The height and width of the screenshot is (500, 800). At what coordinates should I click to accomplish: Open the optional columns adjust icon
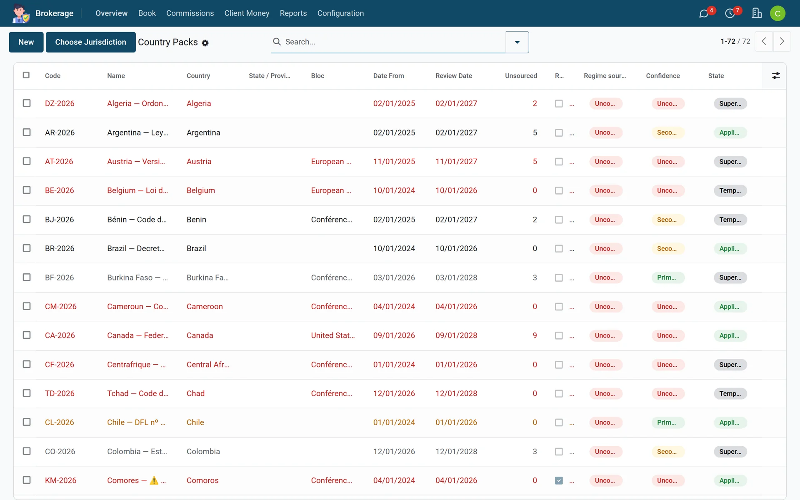(x=776, y=75)
